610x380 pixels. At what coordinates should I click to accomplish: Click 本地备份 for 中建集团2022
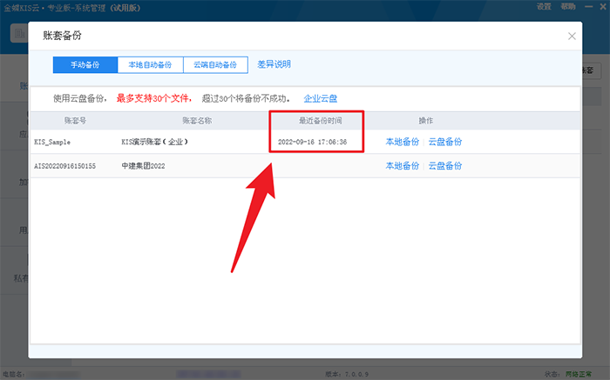[x=403, y=165]
